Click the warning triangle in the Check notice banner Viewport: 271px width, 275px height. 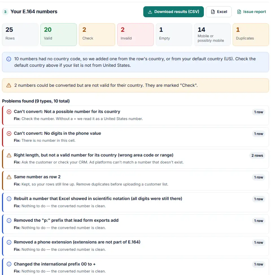pos(9,85)
